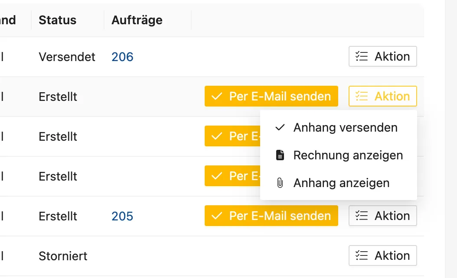Screen dimensions: 457x278
Task: Click checklist icon in Versendet row Aktion button
Action: point(362,56)
